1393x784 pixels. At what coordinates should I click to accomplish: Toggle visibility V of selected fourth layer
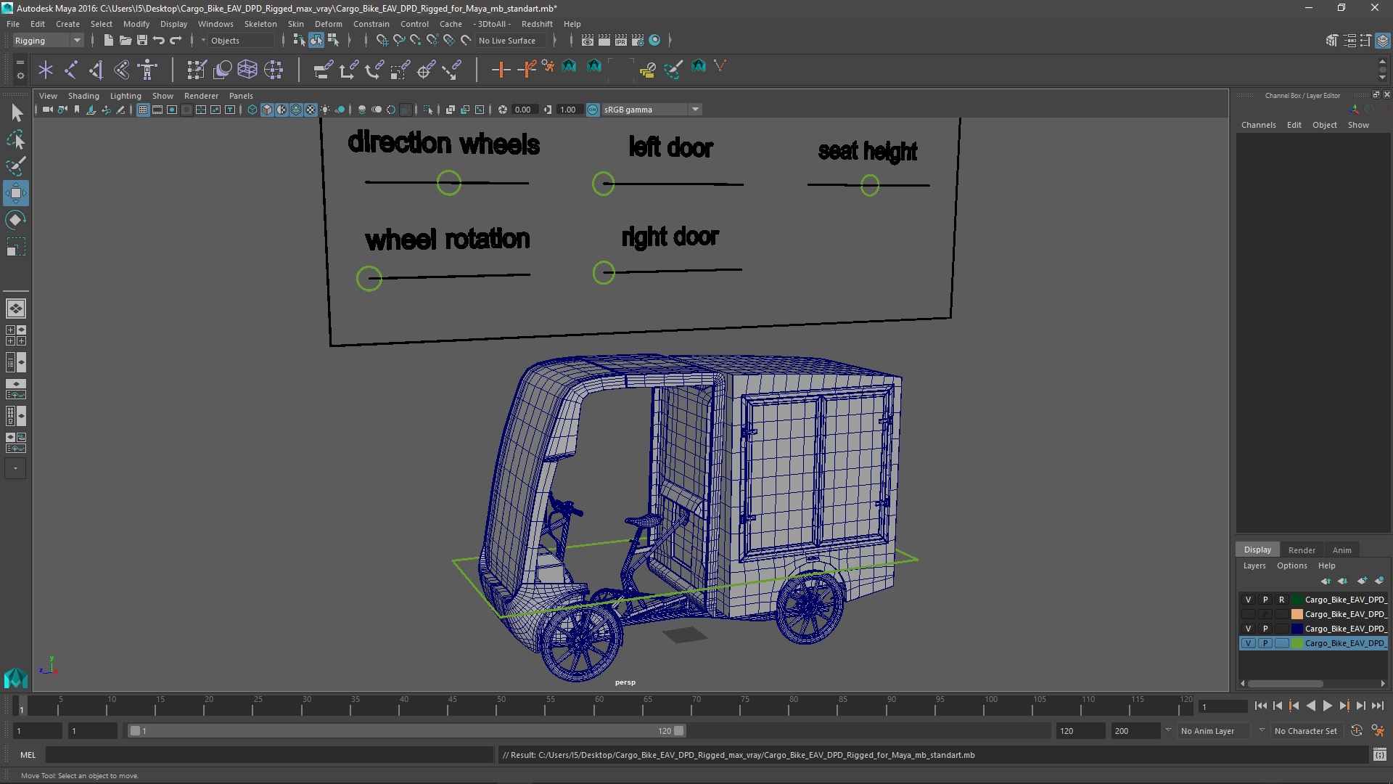pyautogui.click(x=1248, y=643)
